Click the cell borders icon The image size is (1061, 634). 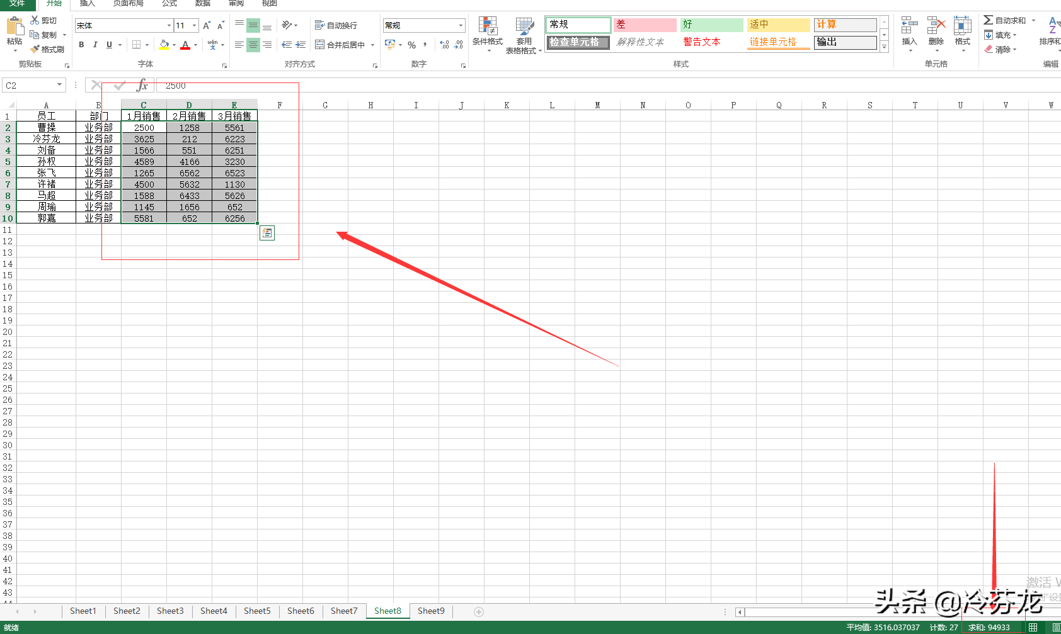(x=136, y=45)
